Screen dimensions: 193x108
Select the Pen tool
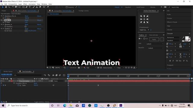point(27,7)
